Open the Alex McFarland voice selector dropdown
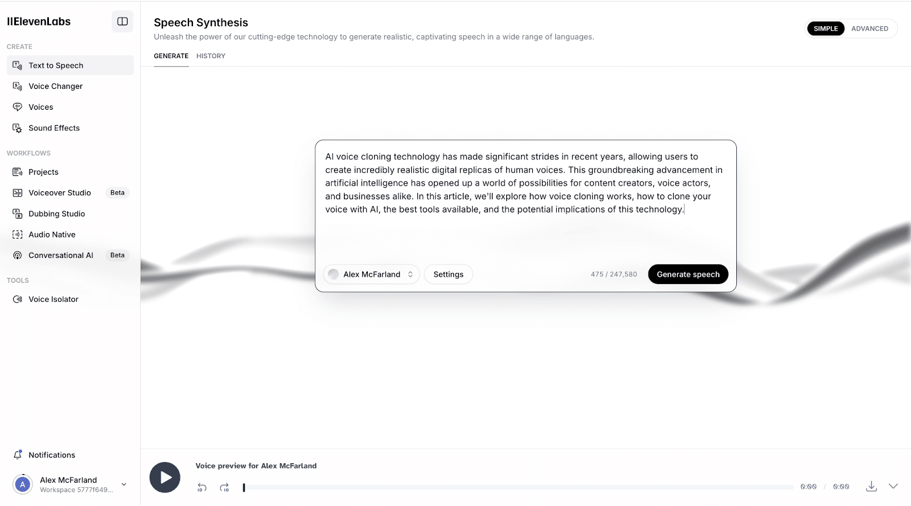 coord(372,274)
